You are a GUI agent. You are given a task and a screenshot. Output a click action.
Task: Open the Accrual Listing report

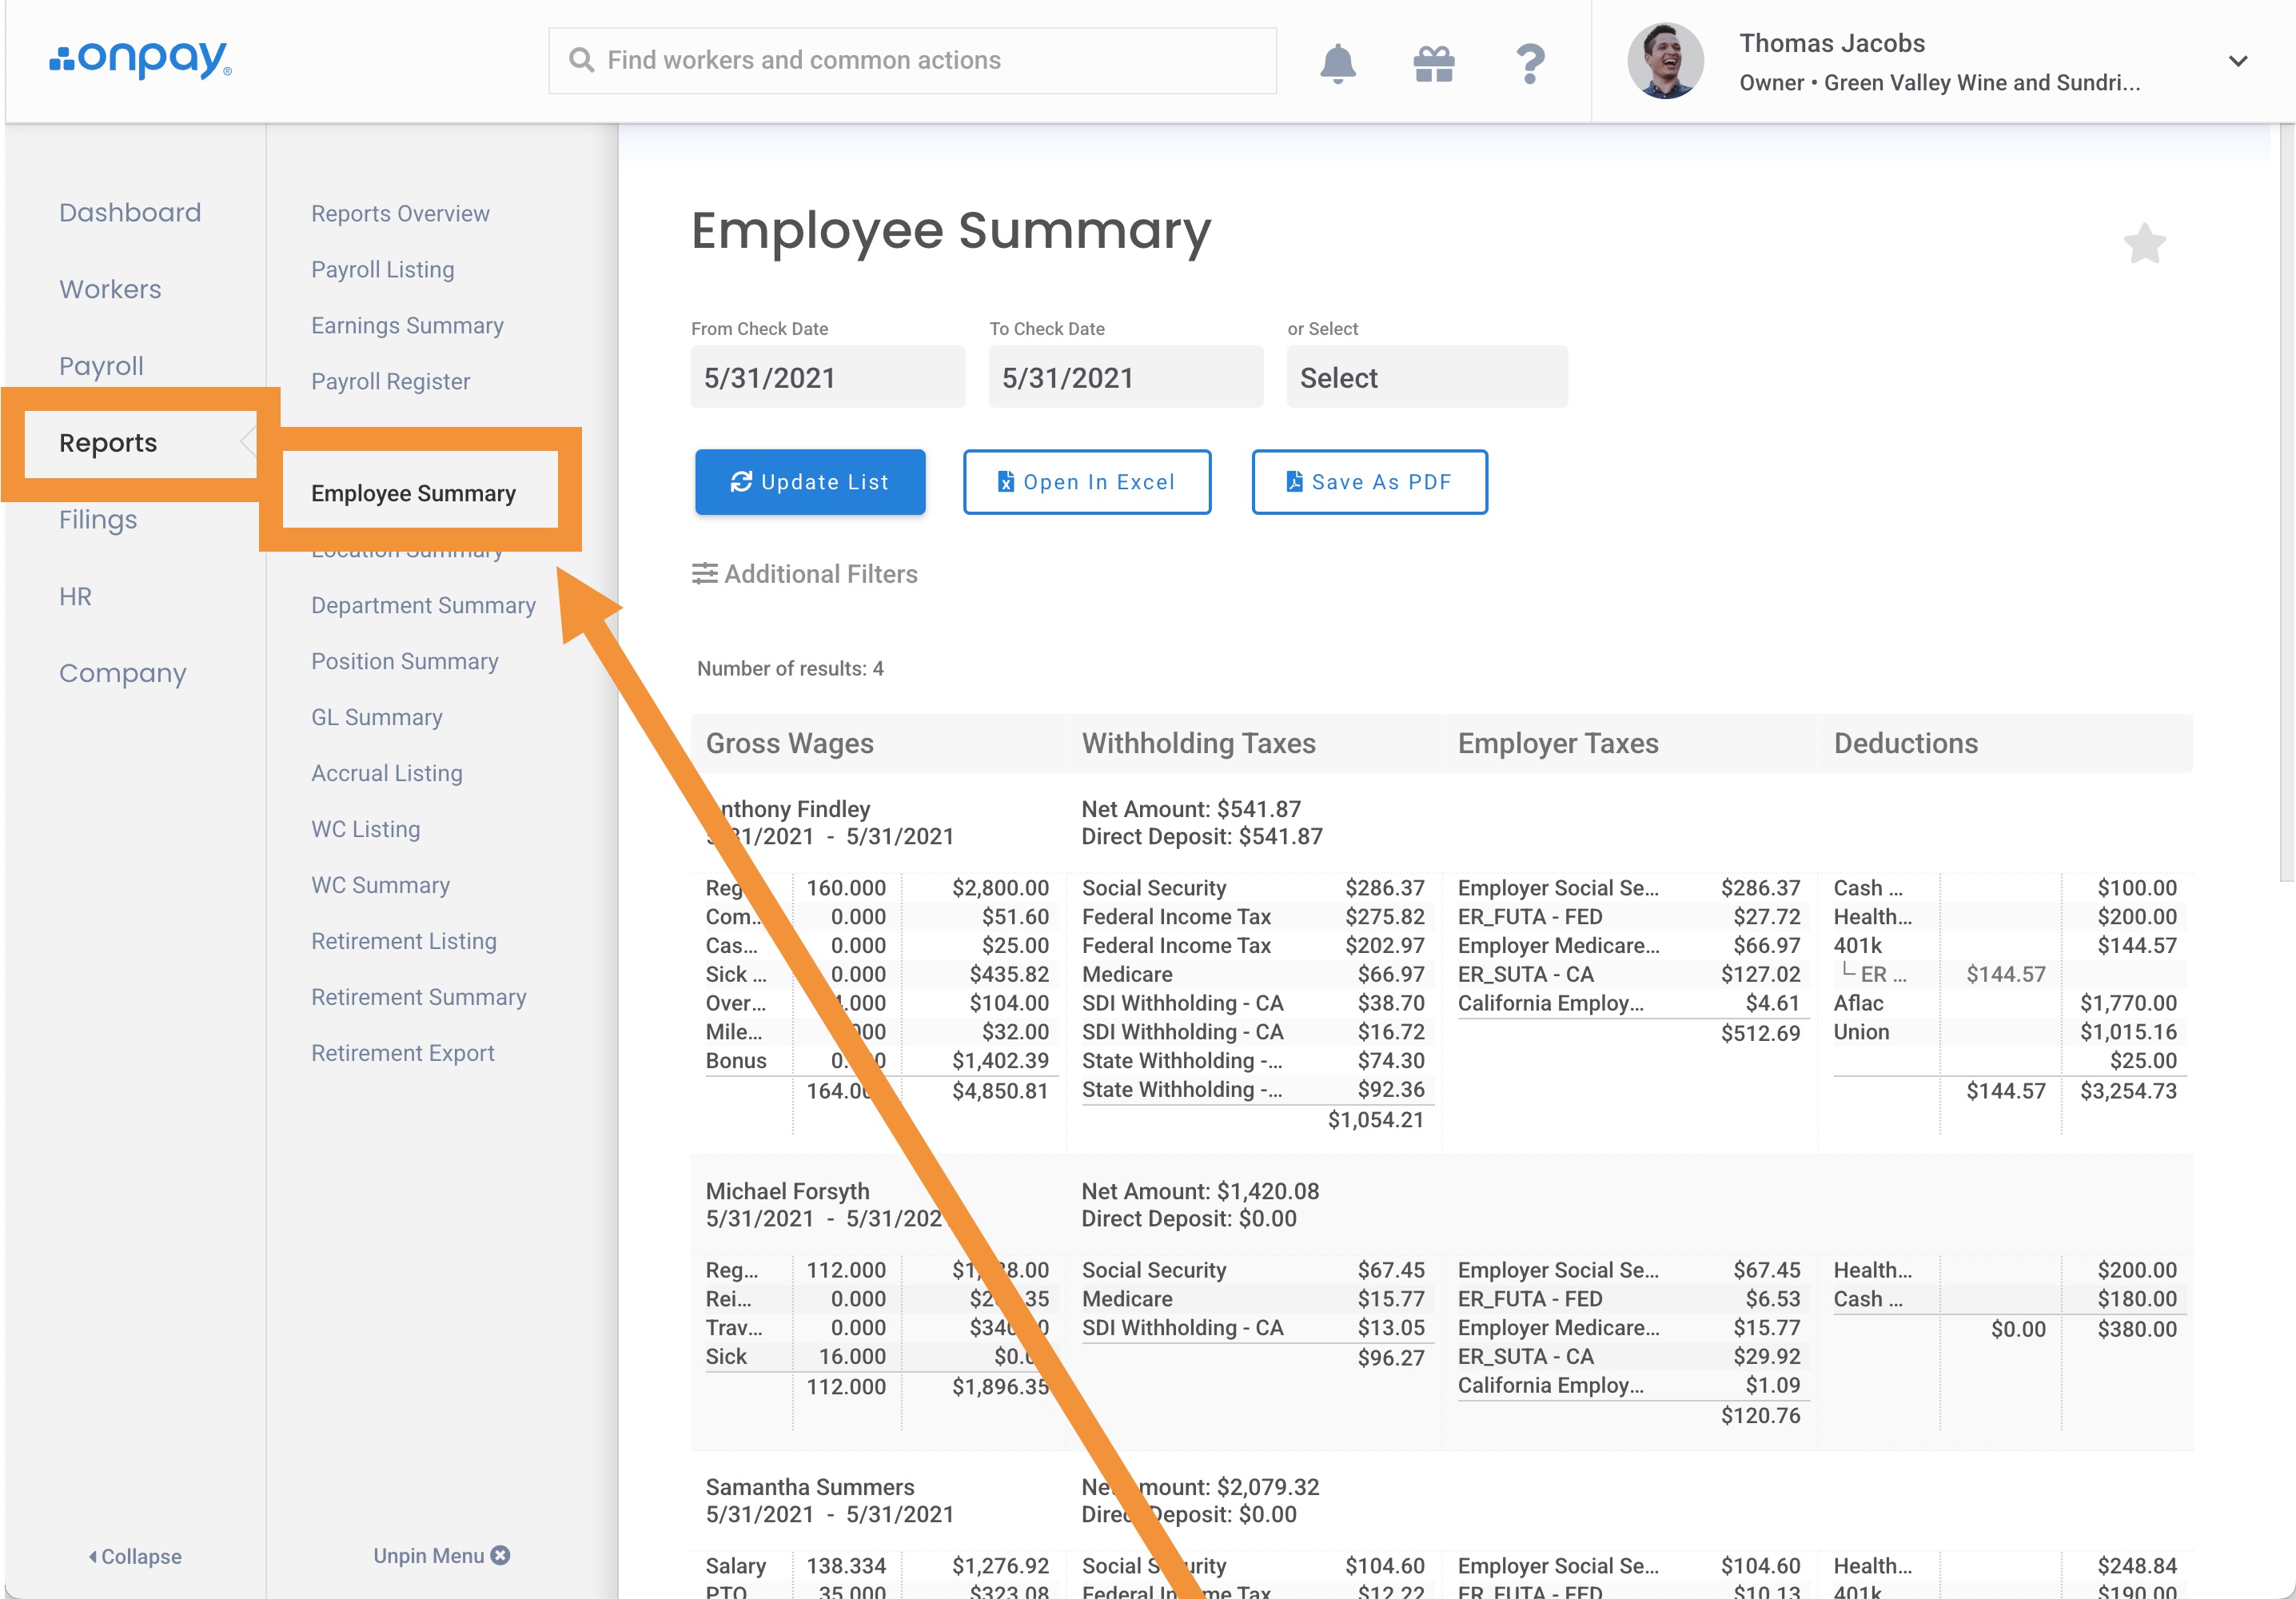pos(387,773)
